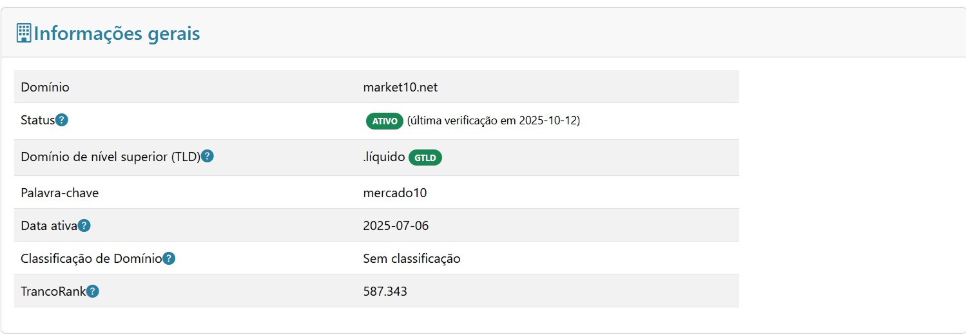Click the Domínio row label
This screenshot has width=966, height=335.
[x=45, y=87]
